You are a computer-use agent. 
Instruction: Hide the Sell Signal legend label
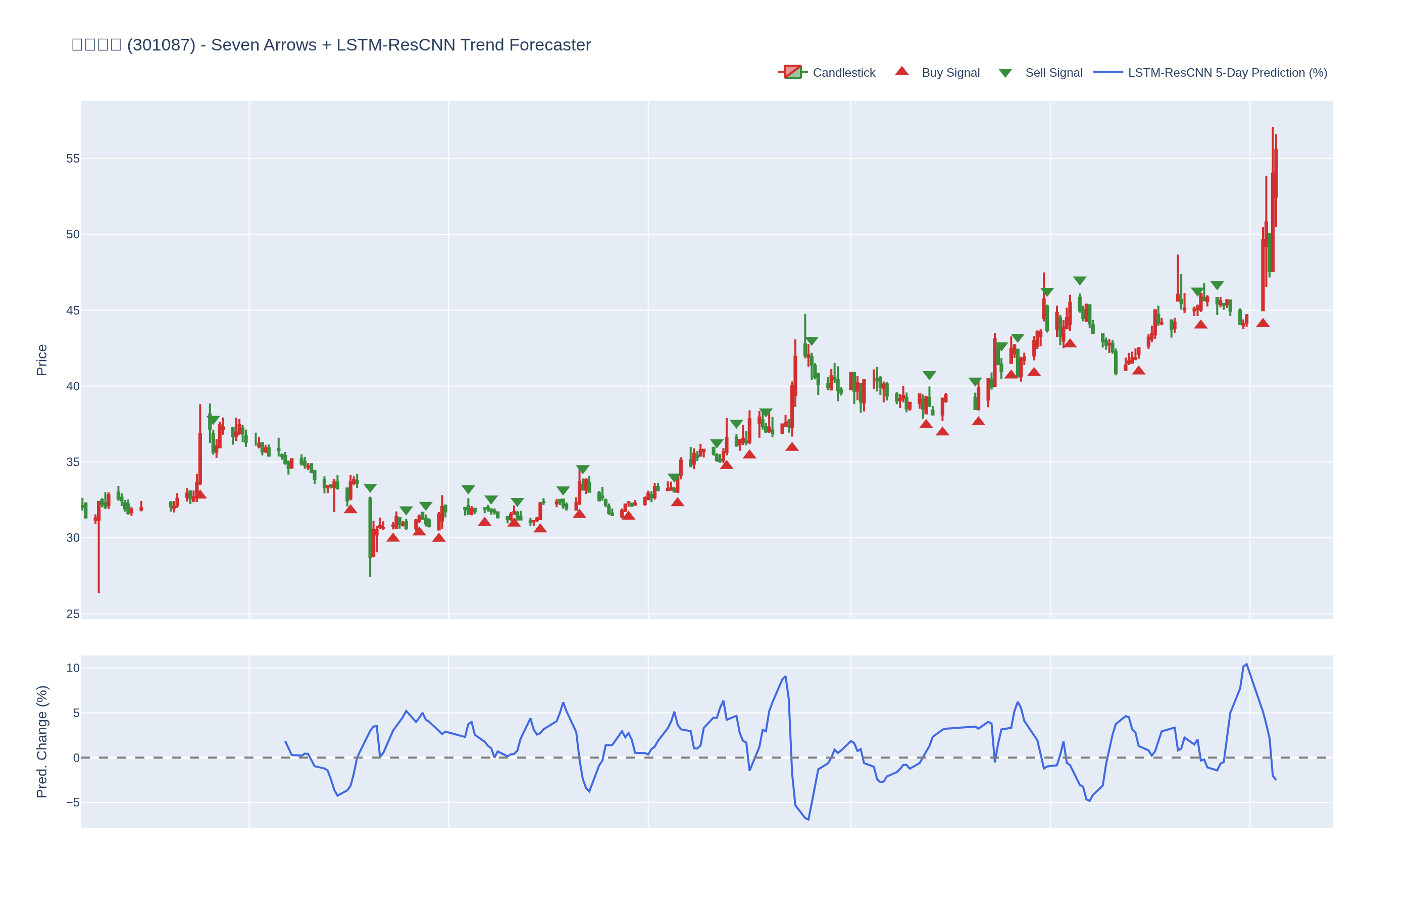[x=1053, y=73]
